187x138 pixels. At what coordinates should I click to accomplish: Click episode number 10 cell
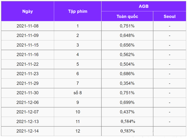(78, 112)
